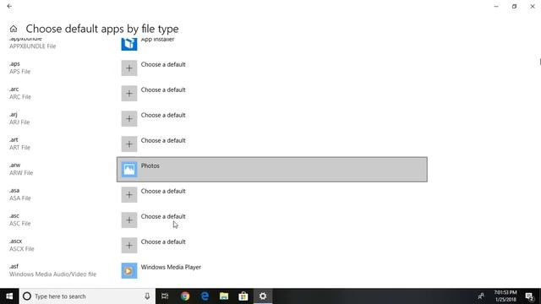Click the plus icon for .asa file type
Screen dimensions: 541x304
coord(129,195)
